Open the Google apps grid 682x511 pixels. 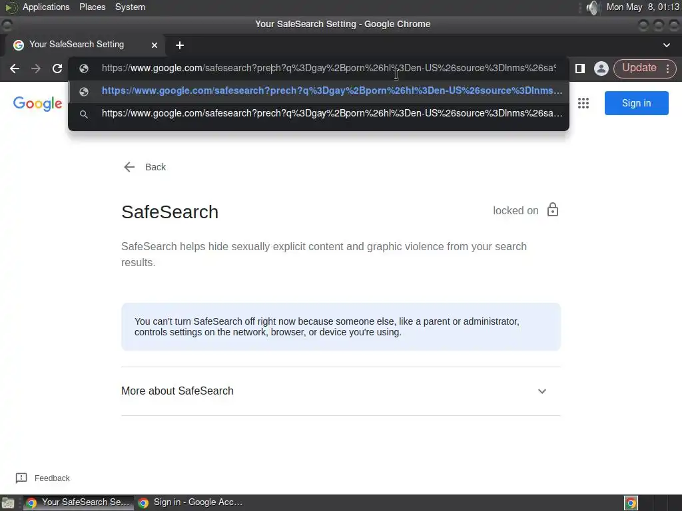tap(583, 103)
